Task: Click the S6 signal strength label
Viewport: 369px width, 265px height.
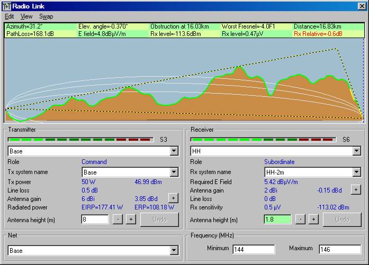Action: [346, 140]
